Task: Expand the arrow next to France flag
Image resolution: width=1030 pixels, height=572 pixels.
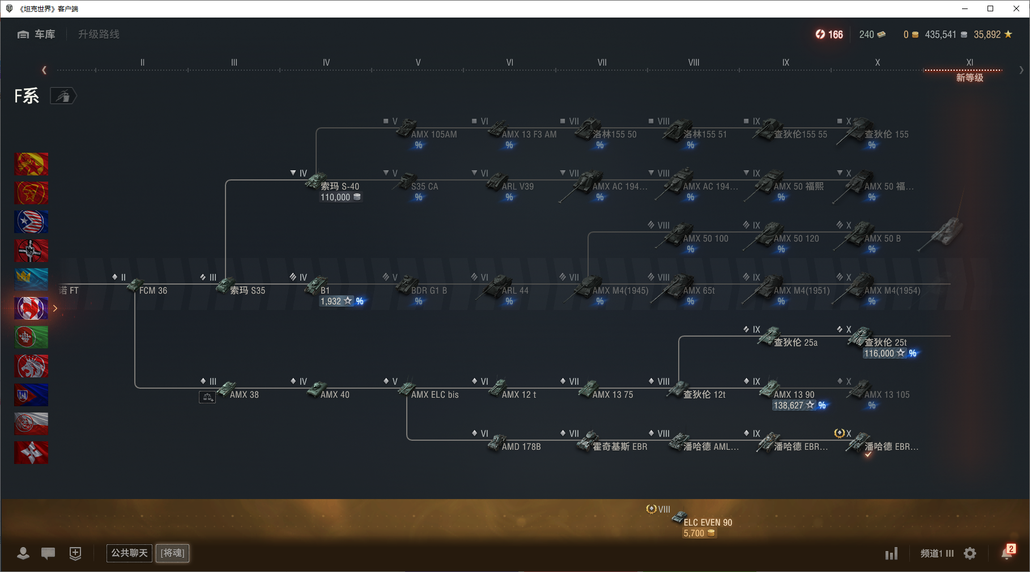Action: point(55,308)
